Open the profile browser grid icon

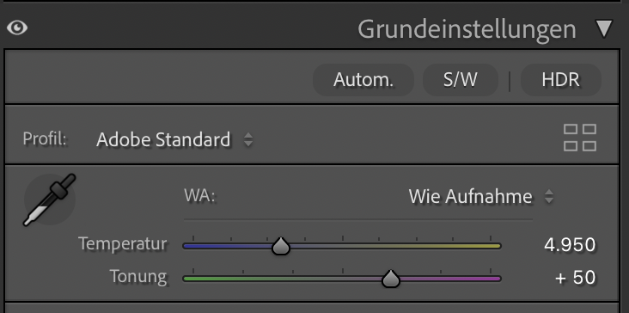tap(580, 138)
